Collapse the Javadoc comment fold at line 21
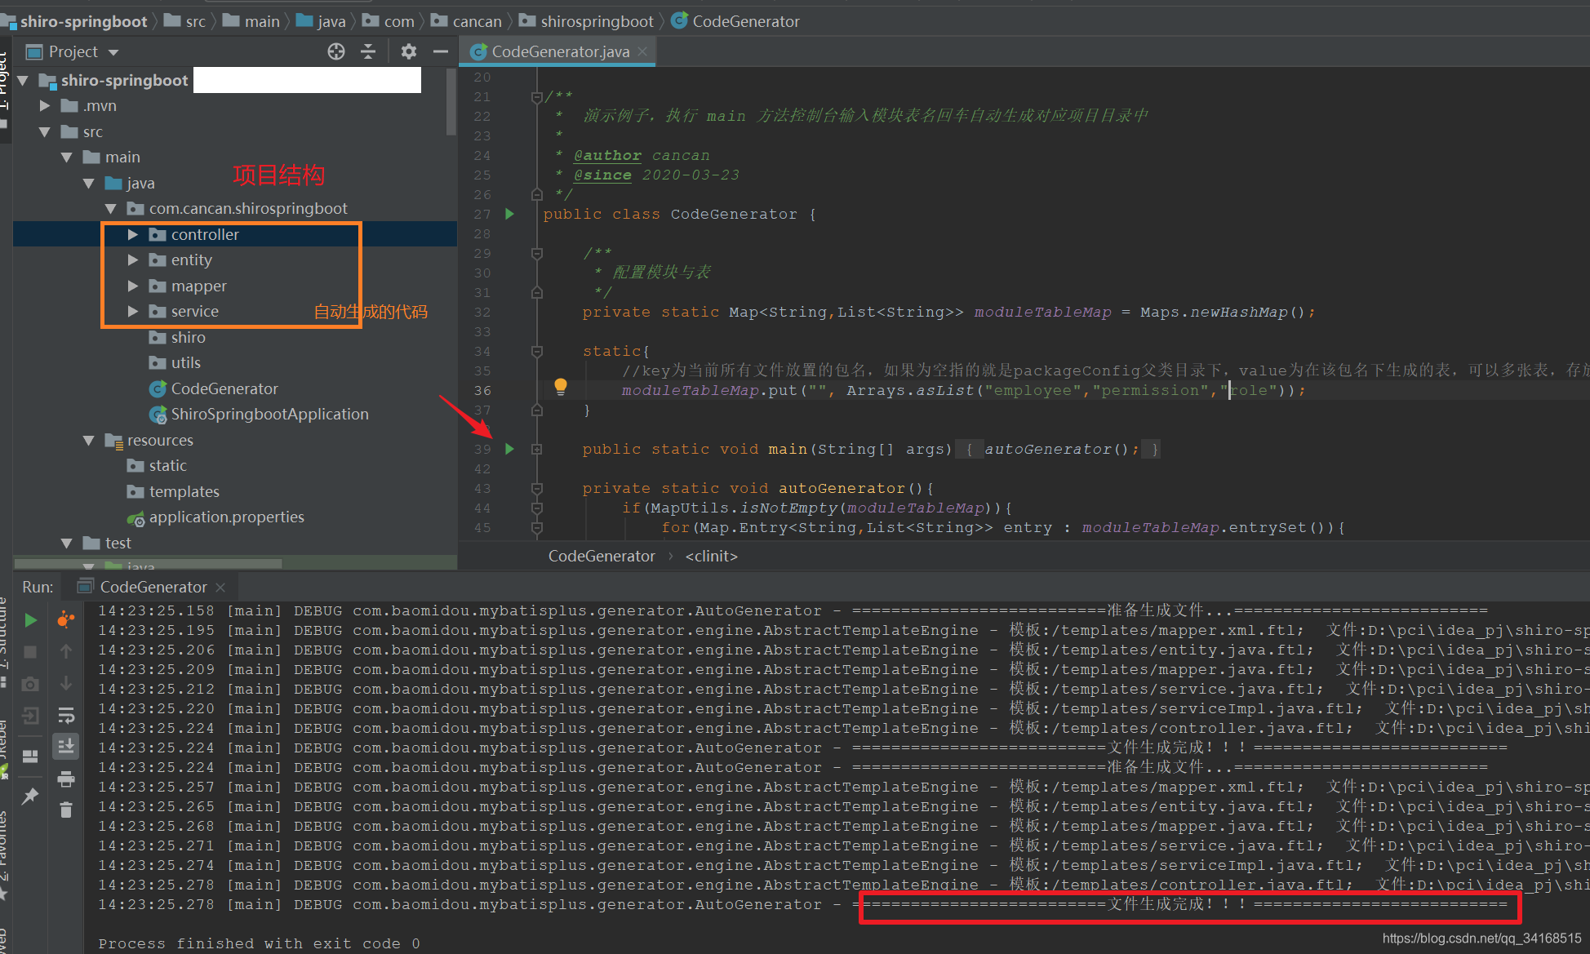This screenshot has height=954, width=1590. (x=537, y=97)
